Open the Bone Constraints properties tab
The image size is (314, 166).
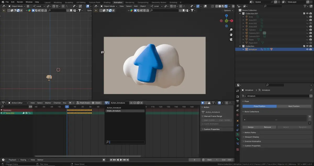pos(238,144)
